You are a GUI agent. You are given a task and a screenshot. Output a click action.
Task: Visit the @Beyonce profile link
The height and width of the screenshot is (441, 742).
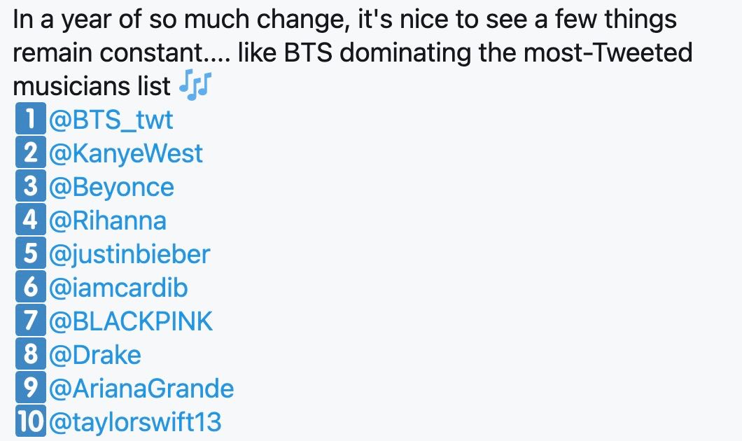point(112,187)
